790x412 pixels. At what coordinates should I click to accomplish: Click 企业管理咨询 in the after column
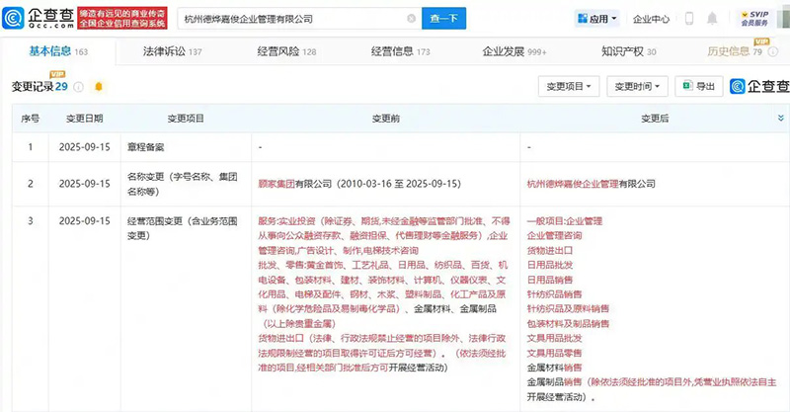click(x=554, y=235)
